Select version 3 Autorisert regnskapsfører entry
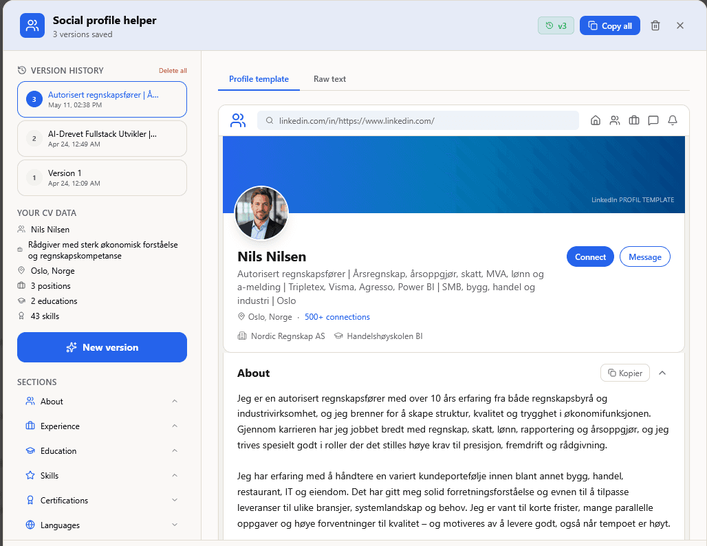Viewport: 707px width, 546px height. point(102,99)
